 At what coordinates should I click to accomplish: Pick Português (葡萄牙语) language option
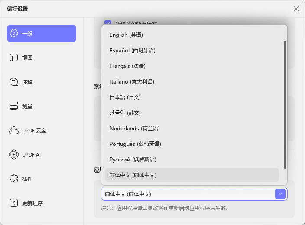tap(192, 144)
